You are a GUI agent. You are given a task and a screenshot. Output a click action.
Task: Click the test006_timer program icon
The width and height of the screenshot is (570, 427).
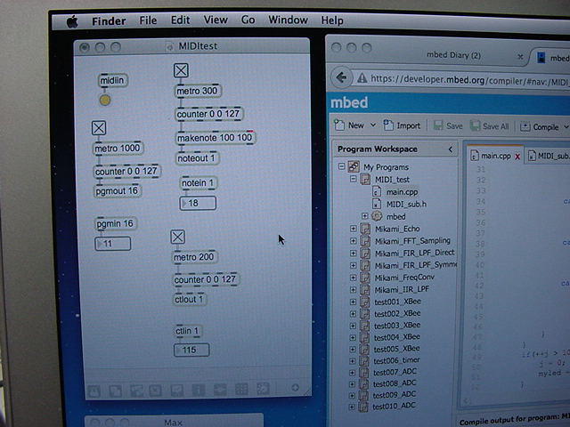(x=364, y=360)
